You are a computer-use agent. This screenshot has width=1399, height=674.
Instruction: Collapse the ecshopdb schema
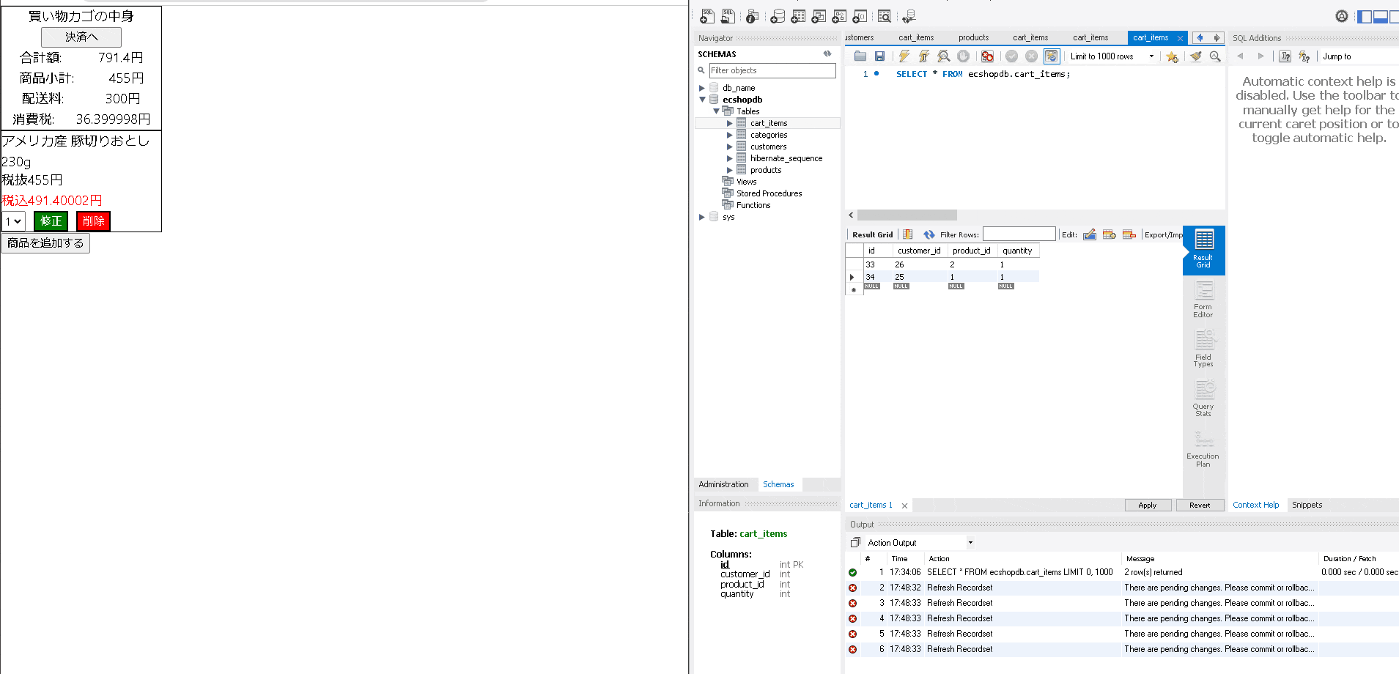tap(702, 100)
